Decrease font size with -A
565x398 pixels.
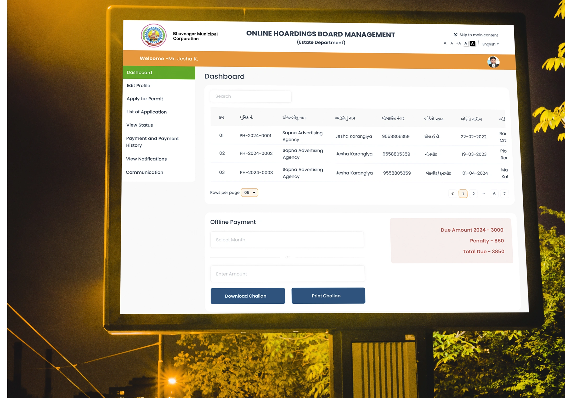444,43
